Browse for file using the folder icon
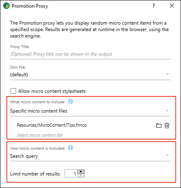 click(159, 125)
